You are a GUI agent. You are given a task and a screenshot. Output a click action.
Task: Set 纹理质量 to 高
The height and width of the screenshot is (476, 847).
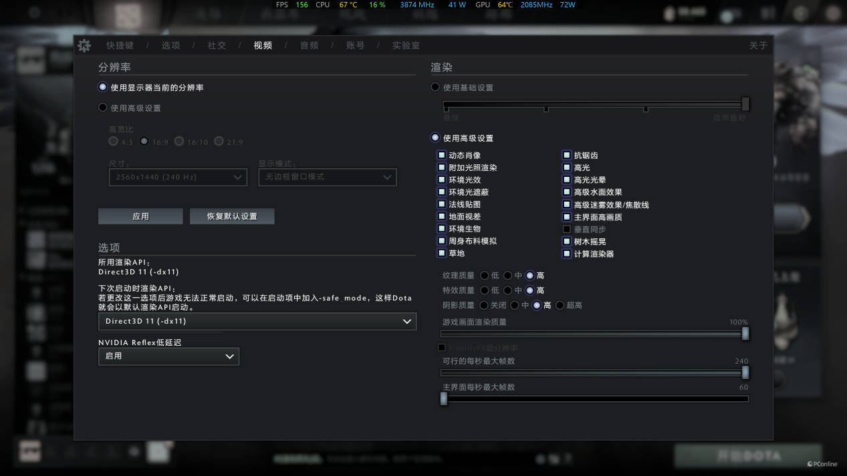click(x=530, y=275)
